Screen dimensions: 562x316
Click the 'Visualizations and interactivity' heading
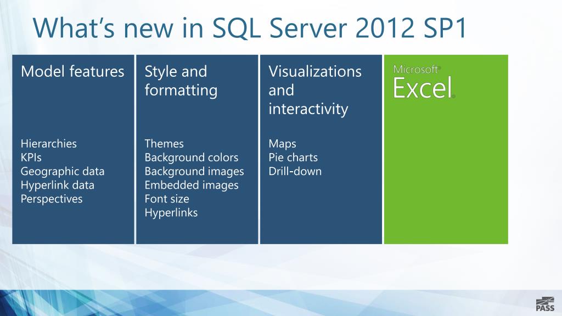click(315, 91)
